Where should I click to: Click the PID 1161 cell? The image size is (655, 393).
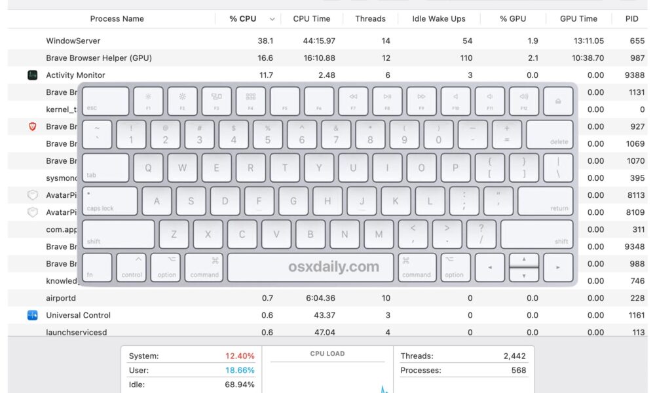tap(637, 315)
